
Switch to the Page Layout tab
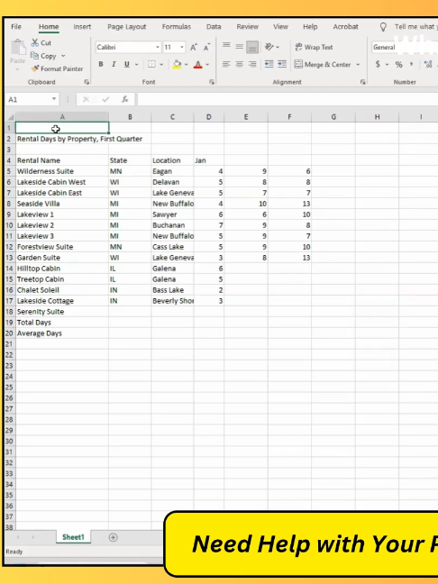(127, 27)
